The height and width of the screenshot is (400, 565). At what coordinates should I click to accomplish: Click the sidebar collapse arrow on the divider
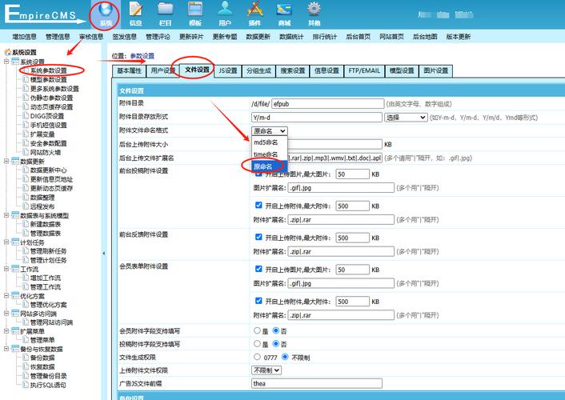tap(104, 254)
